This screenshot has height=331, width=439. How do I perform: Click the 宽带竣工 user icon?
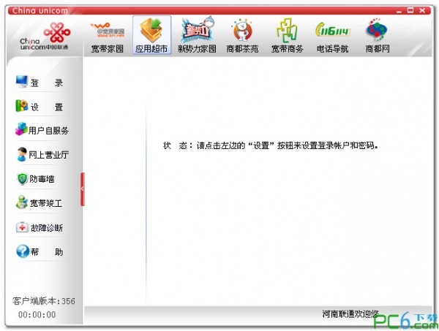tap(22, 202)
